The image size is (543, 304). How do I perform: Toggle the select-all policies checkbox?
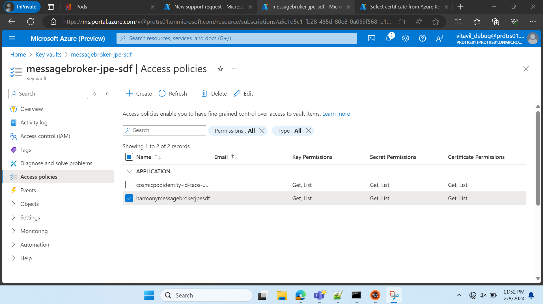[x=129, y=157]
